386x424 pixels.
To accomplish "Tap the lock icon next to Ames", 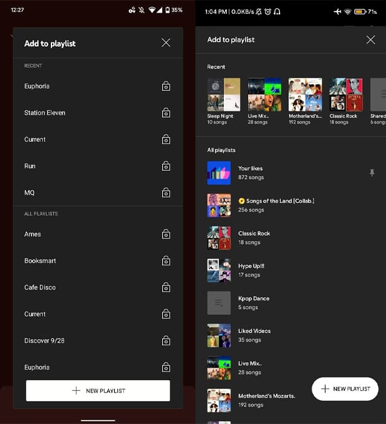I will [166, 234].
